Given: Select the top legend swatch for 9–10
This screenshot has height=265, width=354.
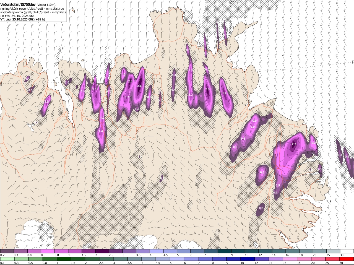Looking at the screenshot, I should 238,251.
